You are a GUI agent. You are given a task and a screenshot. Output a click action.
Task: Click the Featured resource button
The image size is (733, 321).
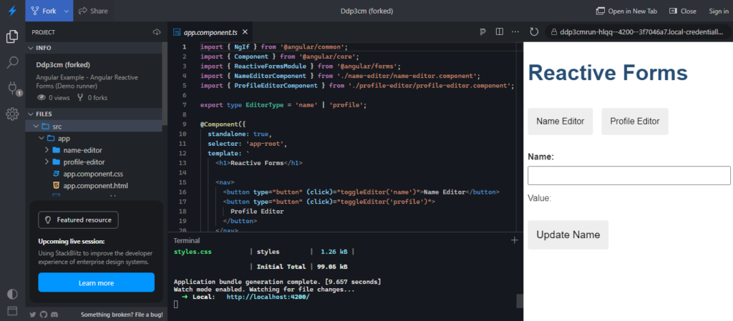[79, 219]
